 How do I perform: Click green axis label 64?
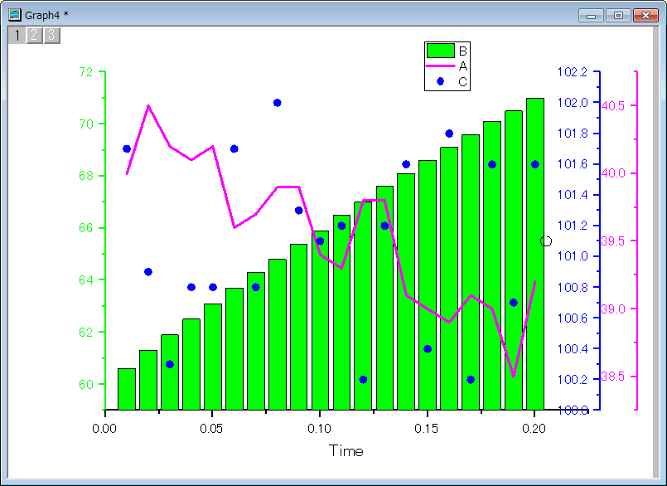[86, 279]
